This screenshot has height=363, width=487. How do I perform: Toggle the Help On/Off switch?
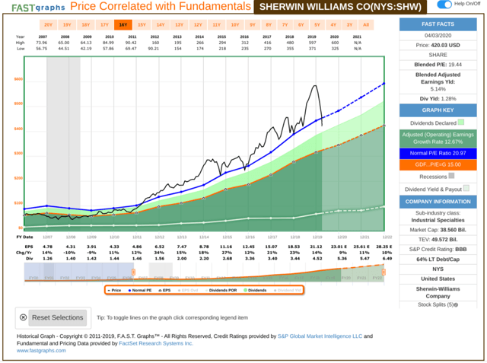coord(444,5)
